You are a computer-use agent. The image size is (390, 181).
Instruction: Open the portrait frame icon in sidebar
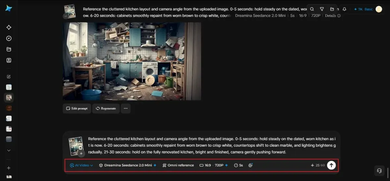coord(9,60)
